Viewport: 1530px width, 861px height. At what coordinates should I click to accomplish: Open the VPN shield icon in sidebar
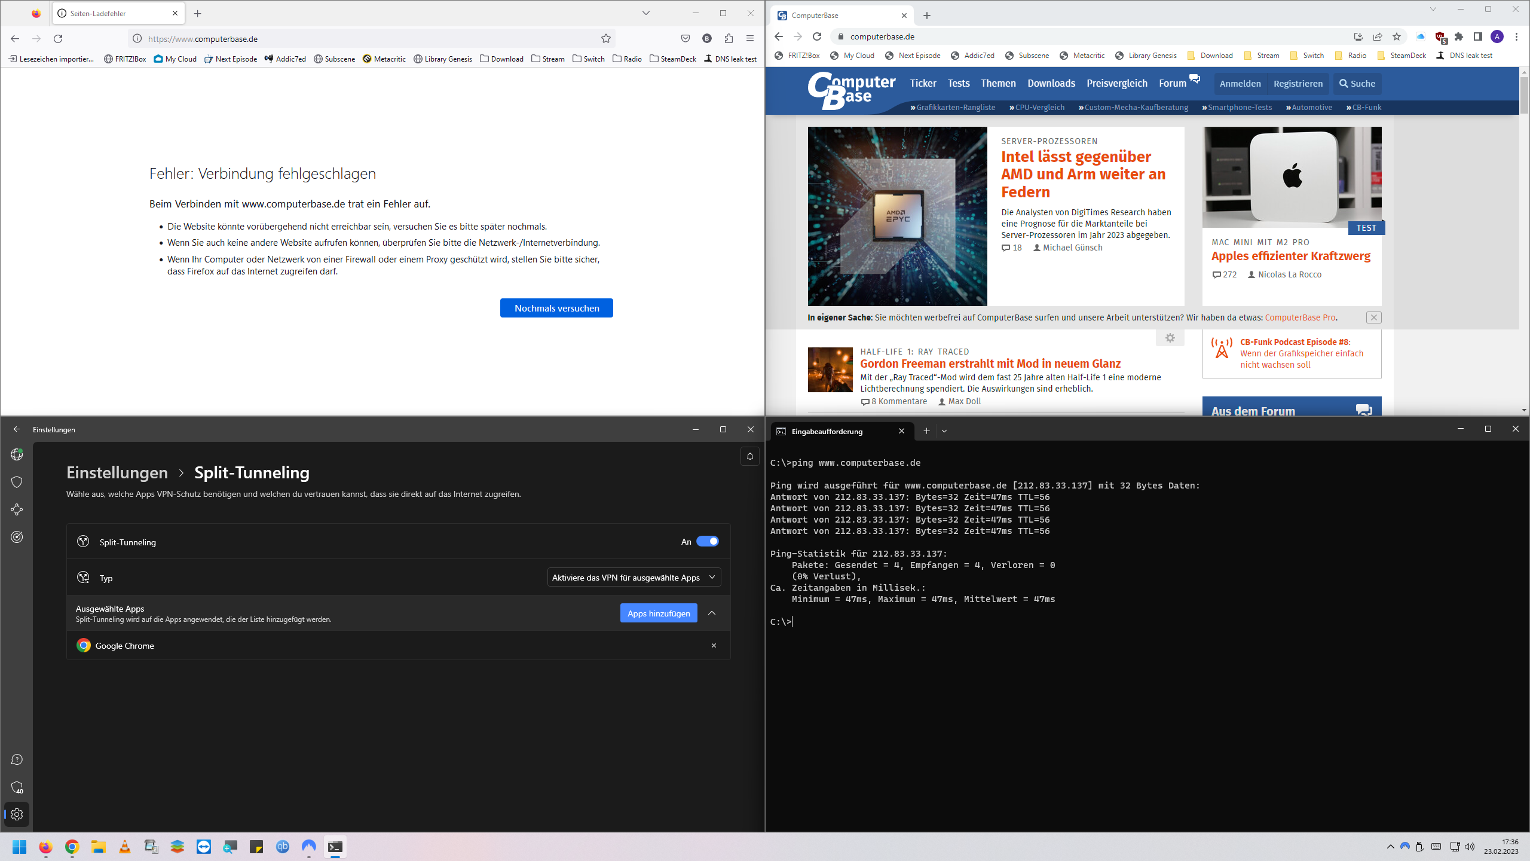pyautogui.click(x=17, y=482)
